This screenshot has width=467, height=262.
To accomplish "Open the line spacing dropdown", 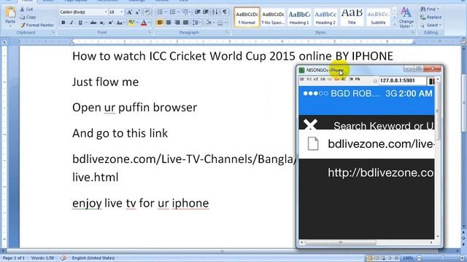I will [x=196, y=23].
